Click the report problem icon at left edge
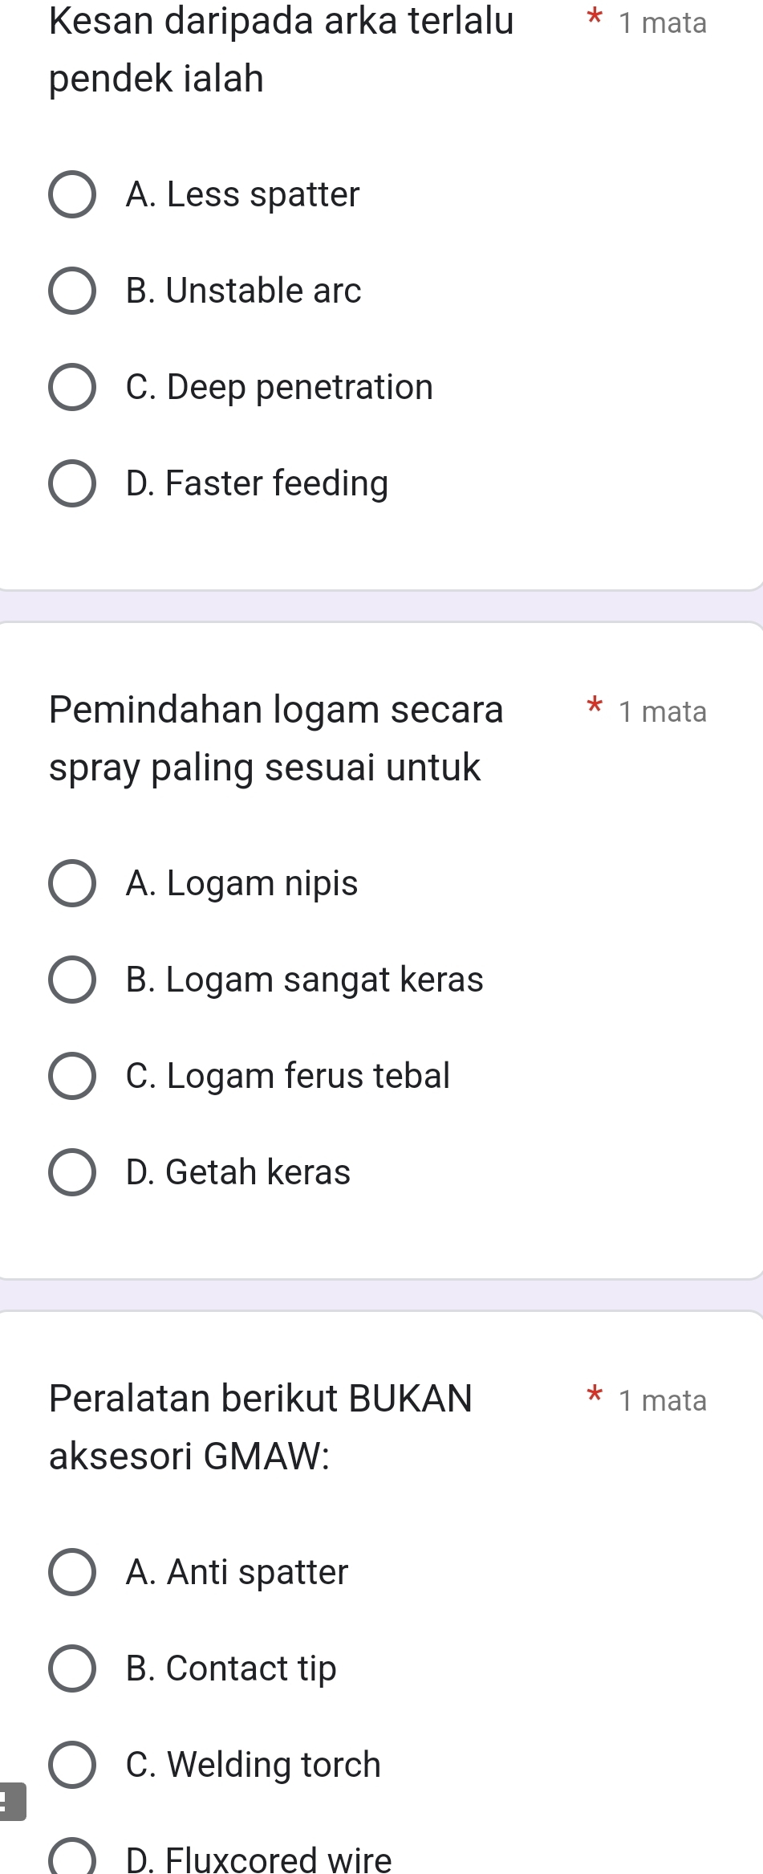The image size is (763, 1874). point(11,1802)
